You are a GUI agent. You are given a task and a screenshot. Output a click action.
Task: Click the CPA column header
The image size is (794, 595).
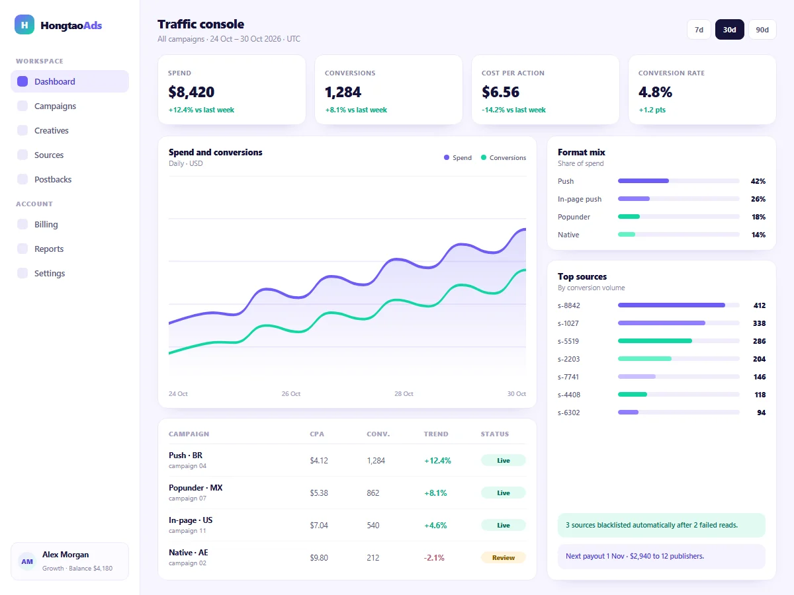click(x=317, y=434)
